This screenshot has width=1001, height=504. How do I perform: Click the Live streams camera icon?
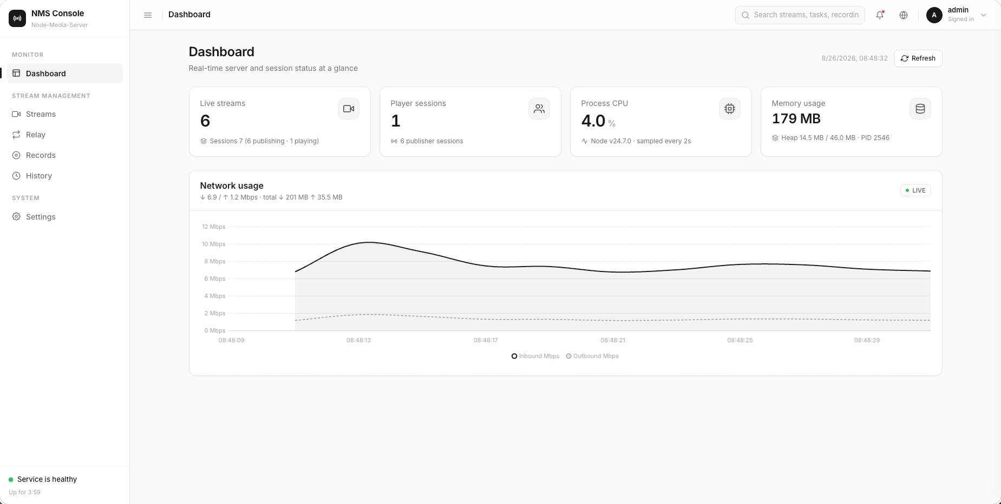349,109
